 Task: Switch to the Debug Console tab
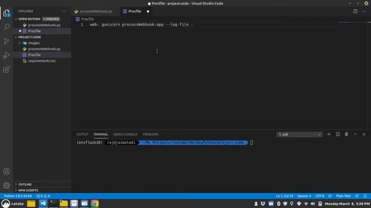[x=125, y=135]
